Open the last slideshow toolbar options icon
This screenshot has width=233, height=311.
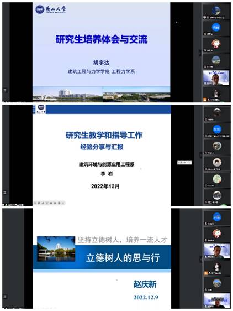pos(63,203)
